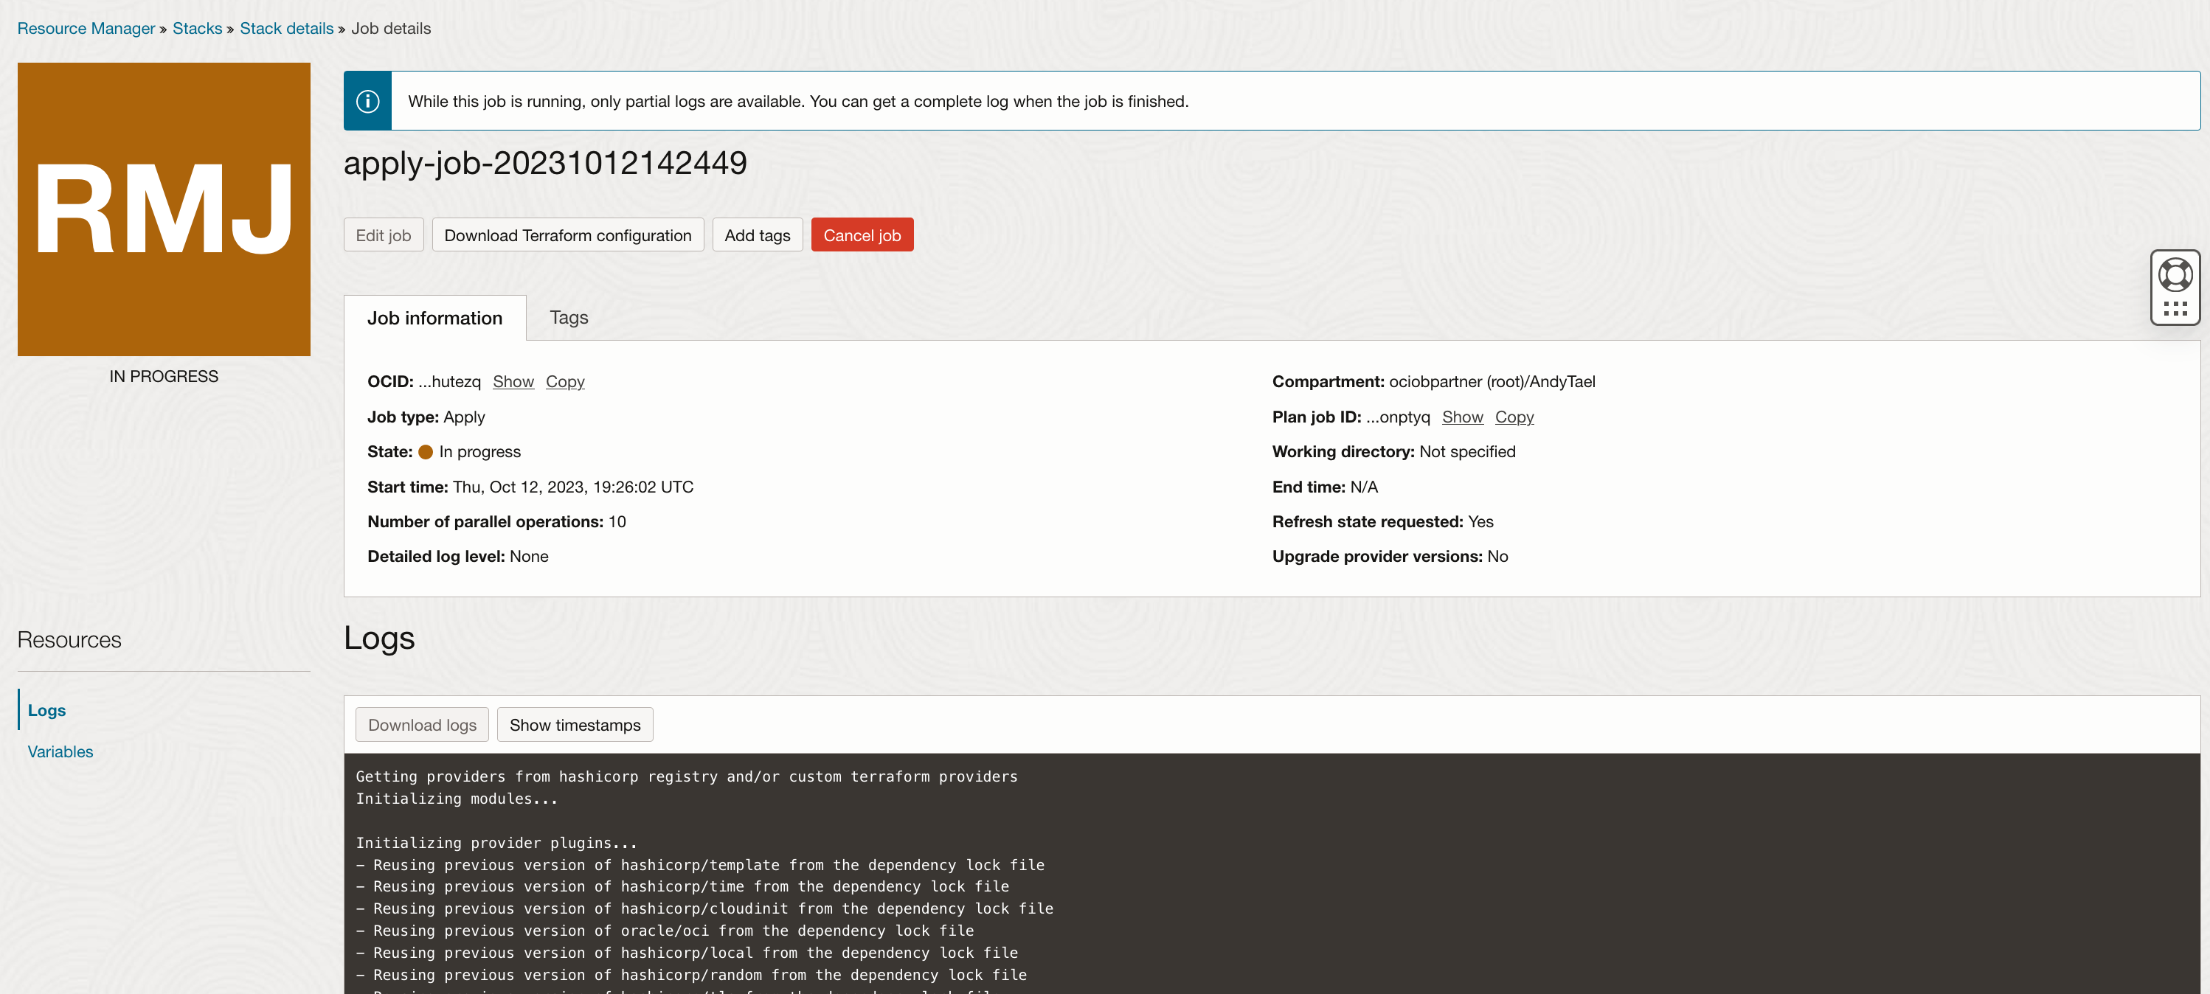Click the RMJ job icon tile
The image size is (2210, 994).
point(164,209)
